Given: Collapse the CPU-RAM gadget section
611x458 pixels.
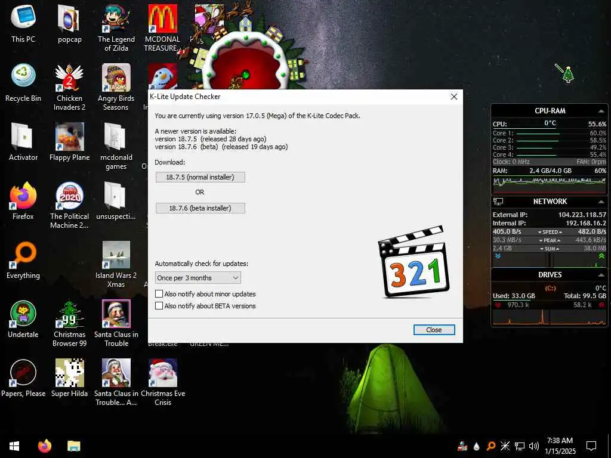Looking at the screenshot, I should coord(601,111).
